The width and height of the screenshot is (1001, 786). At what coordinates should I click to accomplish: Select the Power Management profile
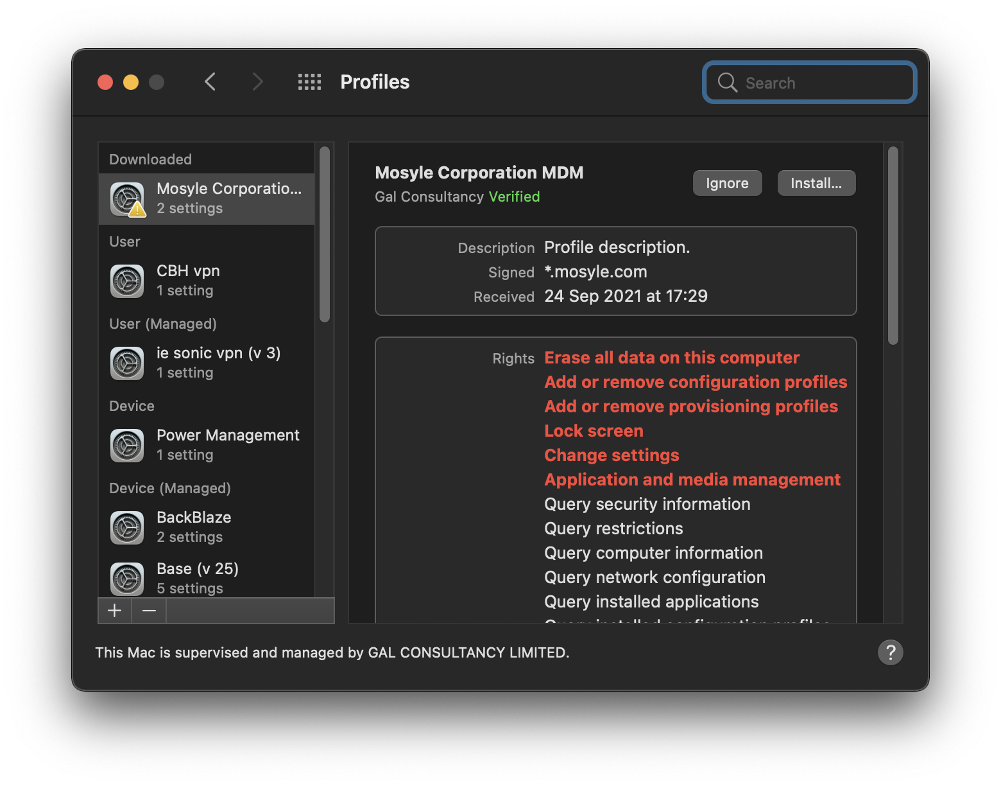207,446
